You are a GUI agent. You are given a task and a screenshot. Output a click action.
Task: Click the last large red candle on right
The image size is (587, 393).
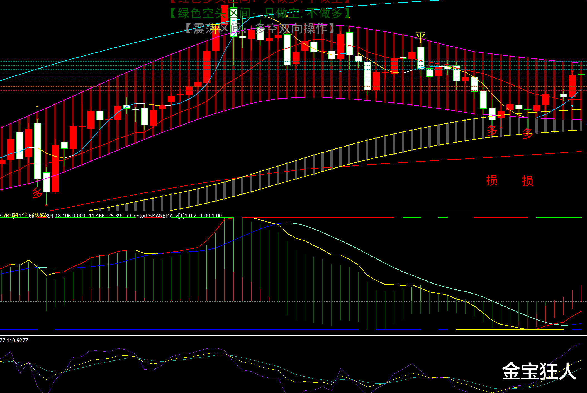(x=572, y=86)
